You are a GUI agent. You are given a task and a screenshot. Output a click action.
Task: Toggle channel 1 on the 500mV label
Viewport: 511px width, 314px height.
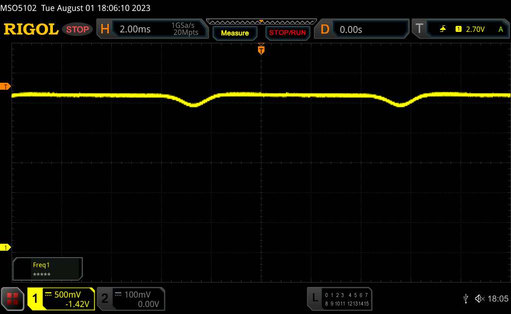click(67, 295)
